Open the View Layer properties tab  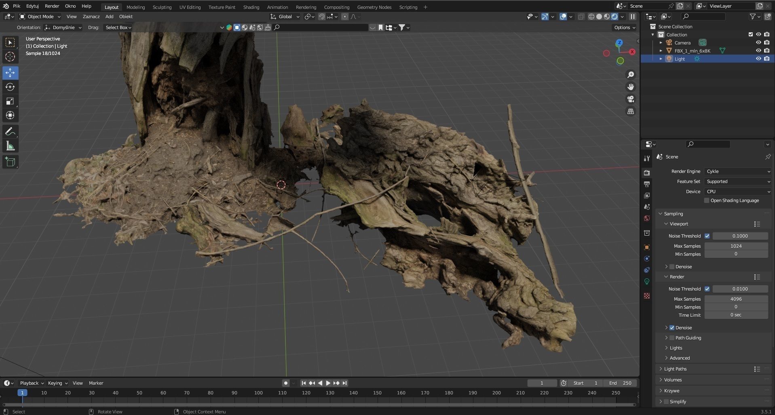(647, 195)
